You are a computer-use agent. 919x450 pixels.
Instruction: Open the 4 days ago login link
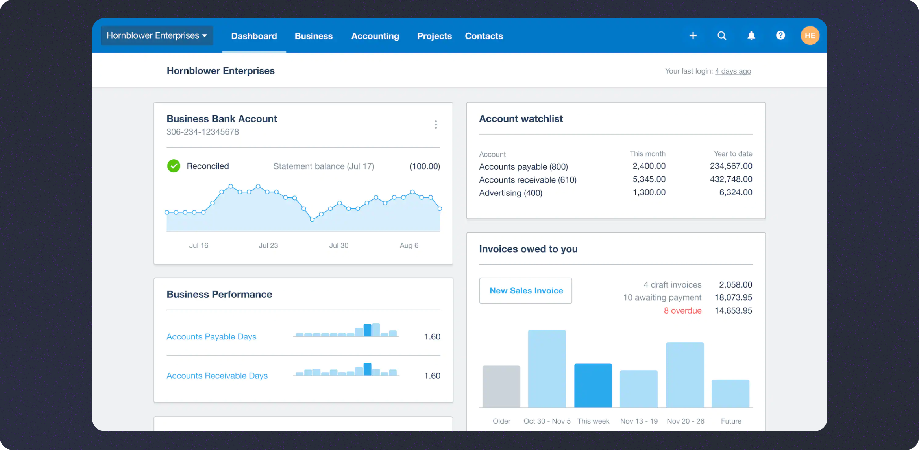pos(733,71)
